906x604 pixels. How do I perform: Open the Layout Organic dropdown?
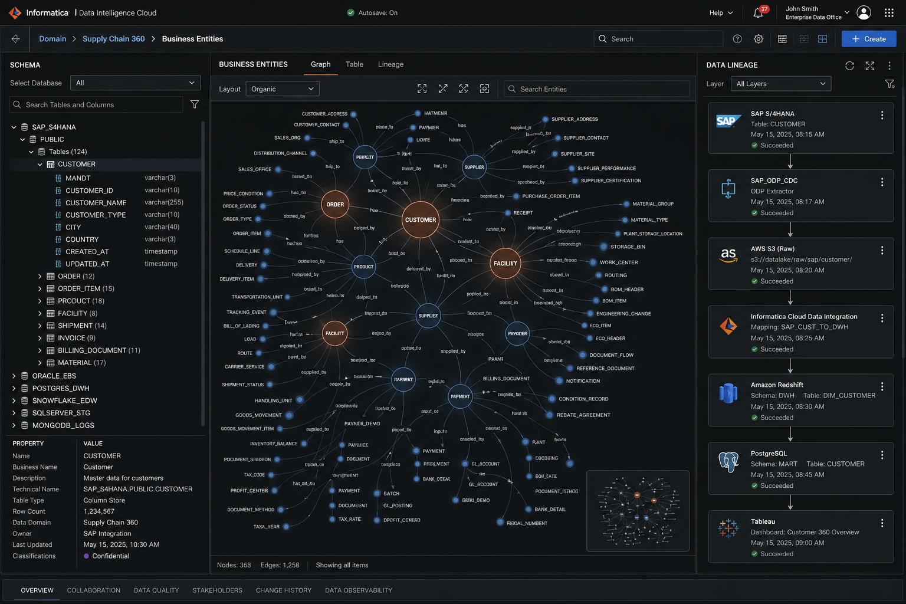click(283, 88)
